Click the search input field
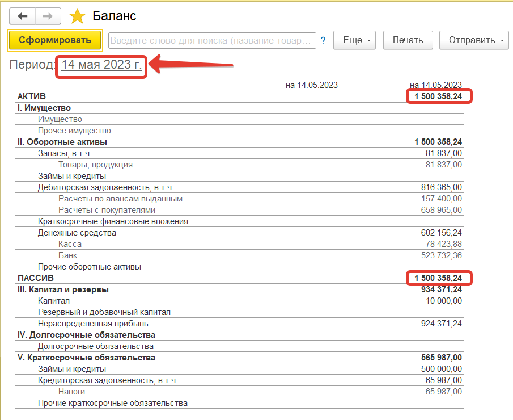 point(212,40)
